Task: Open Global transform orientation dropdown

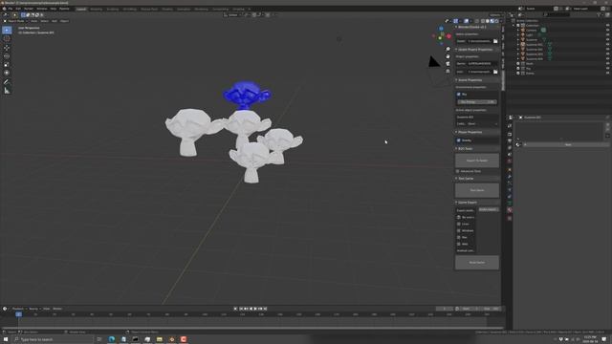Action: pos(232,15)
